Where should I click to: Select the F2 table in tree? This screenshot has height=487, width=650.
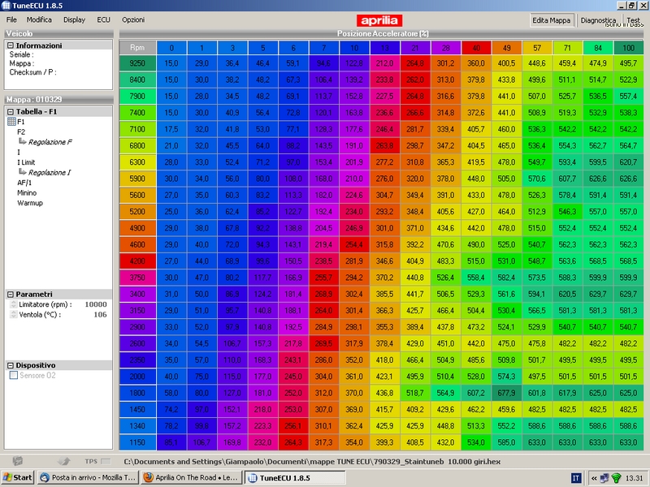click(x=21, y=131)
